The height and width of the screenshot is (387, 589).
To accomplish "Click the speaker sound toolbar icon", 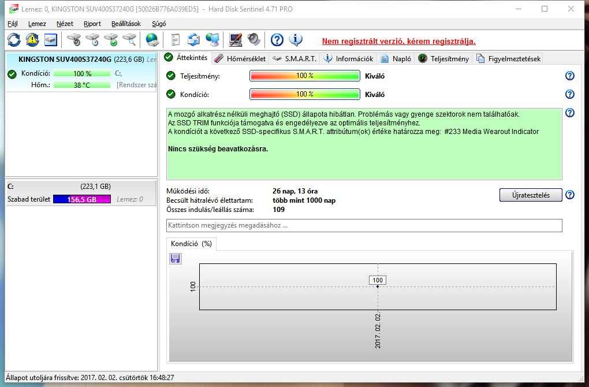I will [254, 39].
